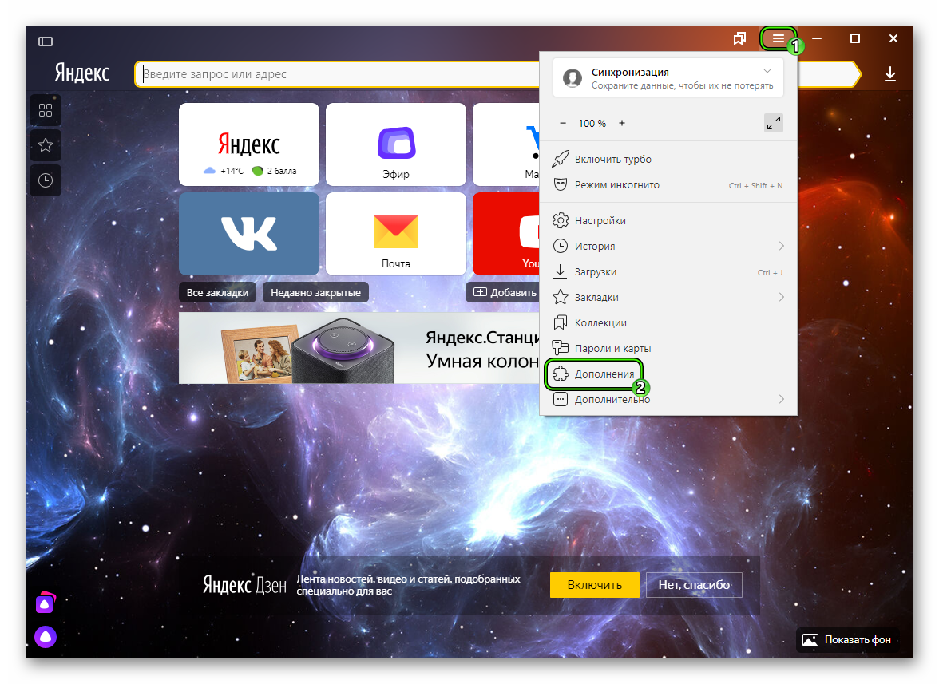Click the address and search input field
Screen dimensions: 939x684
[x=335, y=74]
